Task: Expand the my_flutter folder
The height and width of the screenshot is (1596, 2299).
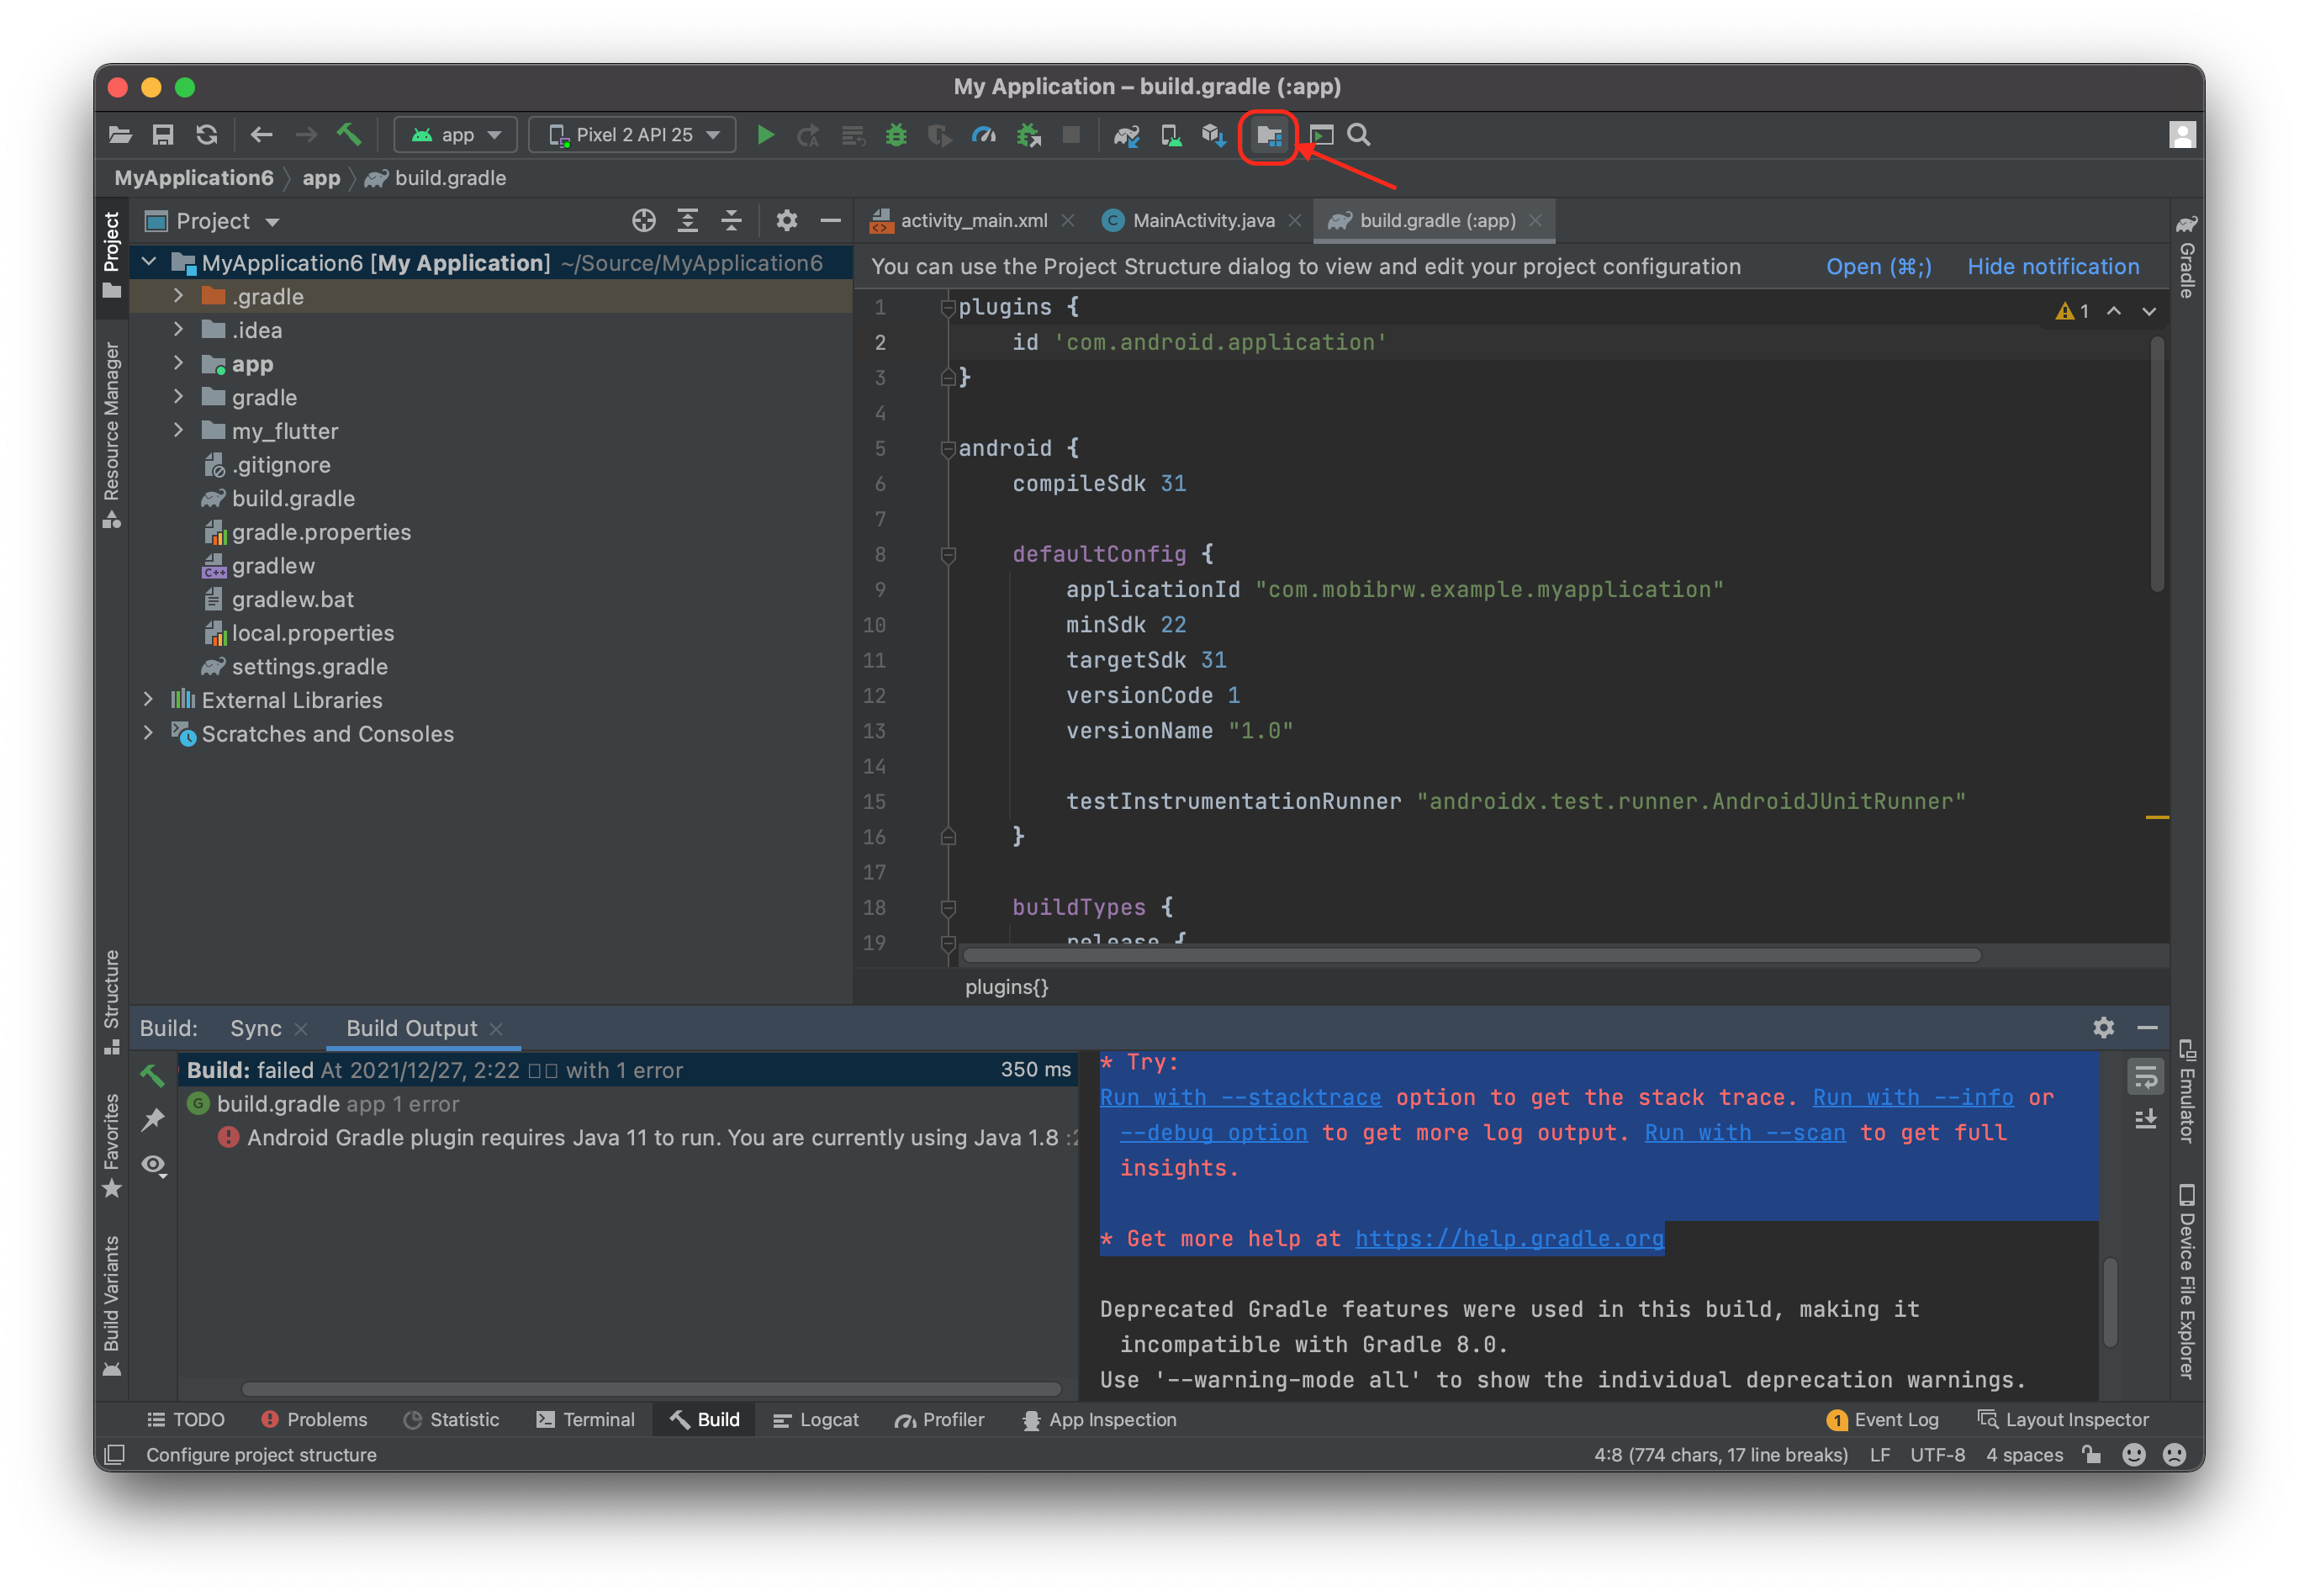Action: pyautogui.click(x=178, y=430)
